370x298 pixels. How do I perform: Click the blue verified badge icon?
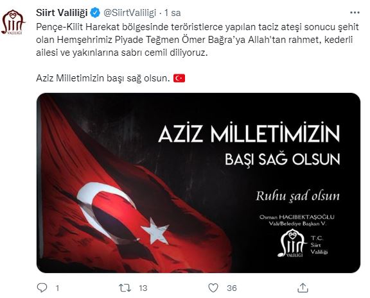95,13
